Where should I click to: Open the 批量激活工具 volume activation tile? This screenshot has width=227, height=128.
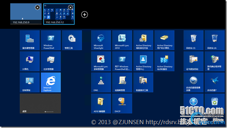143,82
